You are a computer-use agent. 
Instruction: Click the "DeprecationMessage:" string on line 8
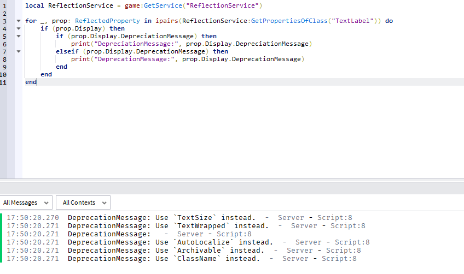click(135, 59)
